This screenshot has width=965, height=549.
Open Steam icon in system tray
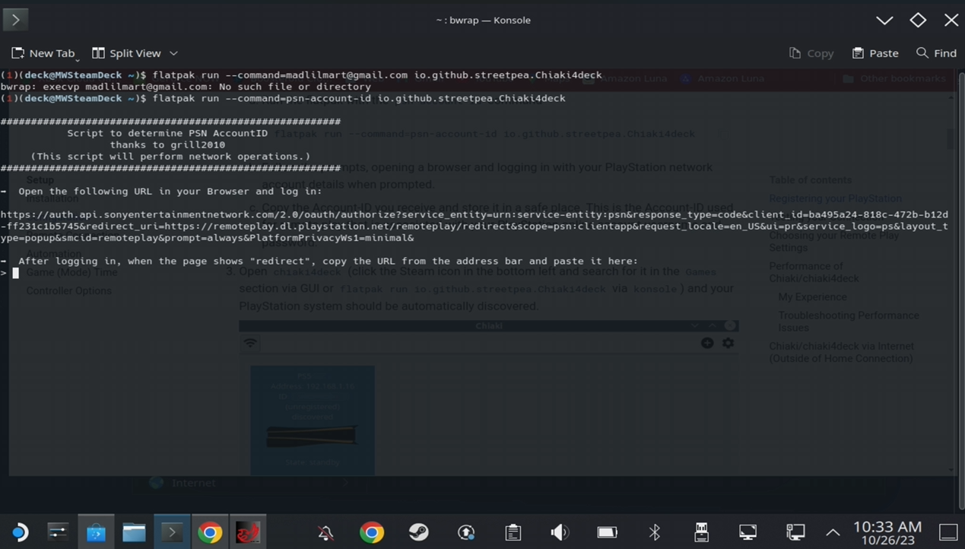pos(419,532)
